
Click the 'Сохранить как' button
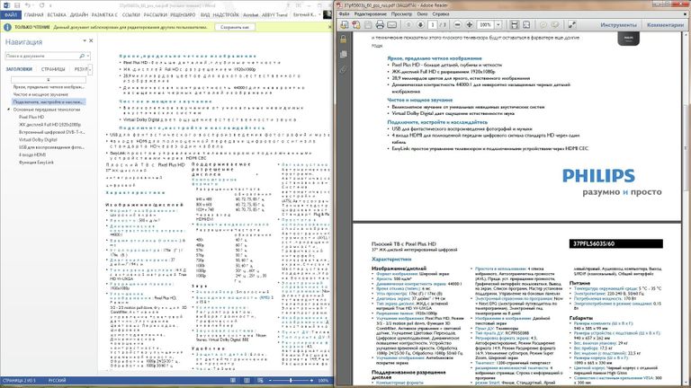pos(235,27)
